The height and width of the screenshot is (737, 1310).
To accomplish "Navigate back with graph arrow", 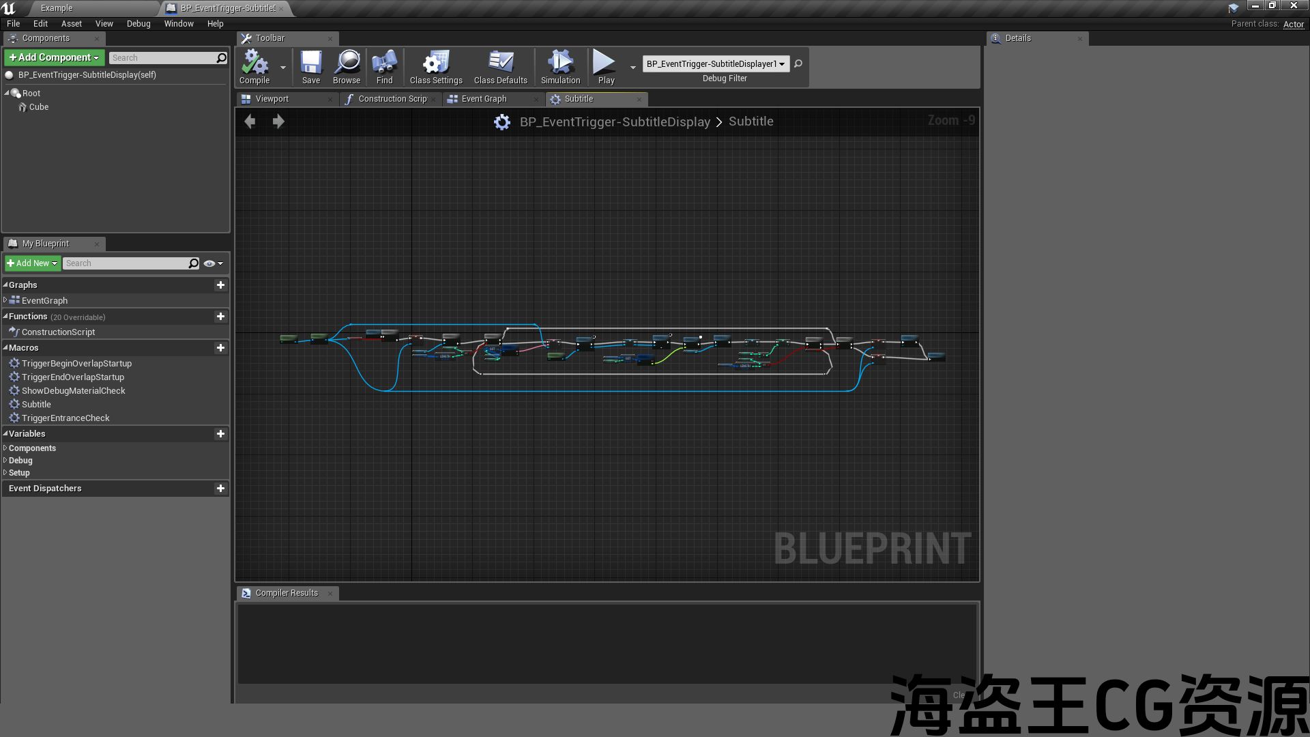I will (x=250, y=121).
